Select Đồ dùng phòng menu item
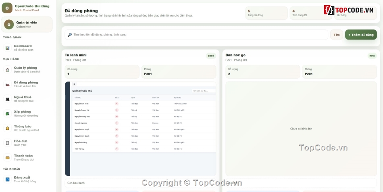The image size is (383, 192). point(28,84)
